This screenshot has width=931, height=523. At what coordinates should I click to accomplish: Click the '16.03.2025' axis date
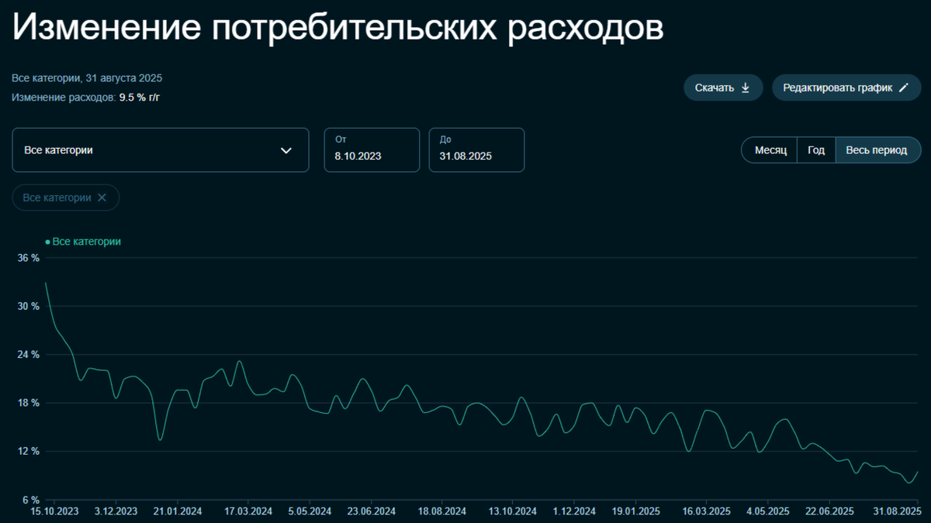707,511
